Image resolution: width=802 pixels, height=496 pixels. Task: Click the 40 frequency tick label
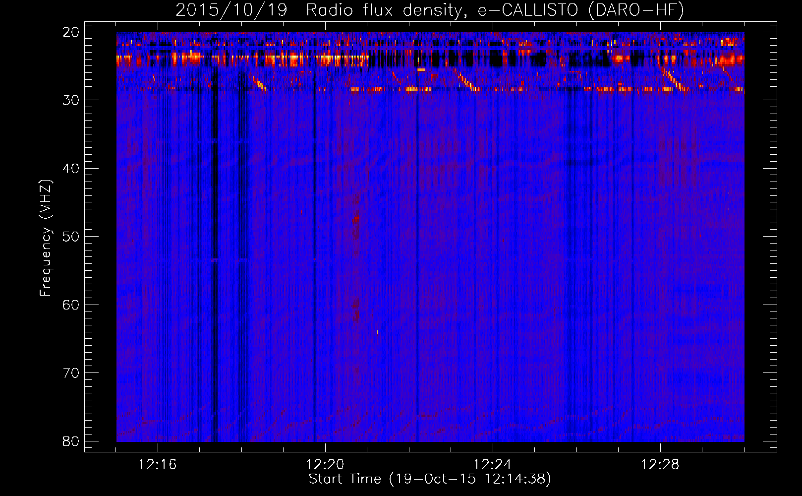coord(71,169)
